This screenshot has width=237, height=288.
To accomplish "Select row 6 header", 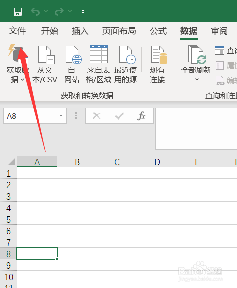I will coord(8,231).
